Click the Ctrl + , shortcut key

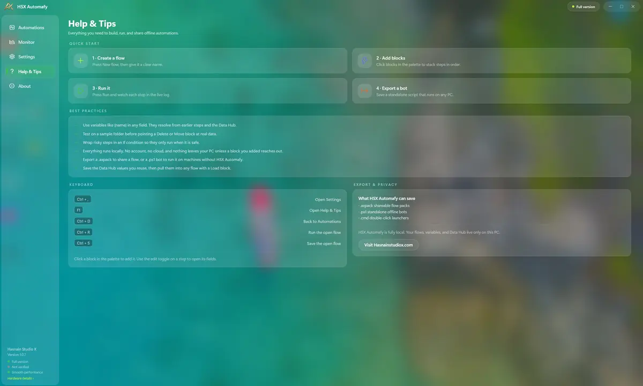(x=83, y=199)
